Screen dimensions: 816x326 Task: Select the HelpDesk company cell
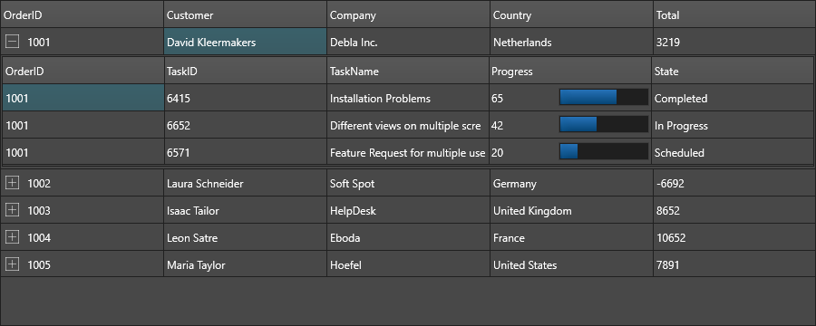[409, 210]
